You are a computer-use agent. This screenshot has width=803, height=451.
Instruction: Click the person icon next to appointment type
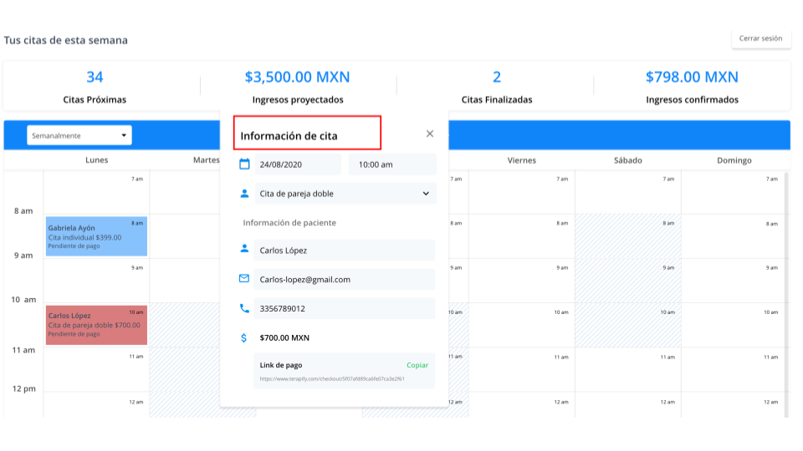click(x=244, y=194)
